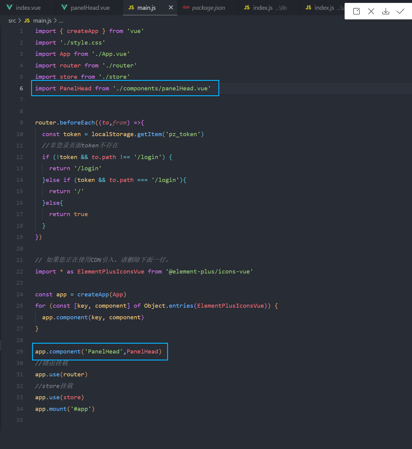412x449 pixels.
Task: Click './App.vue' import path
Action: [111, 54]
